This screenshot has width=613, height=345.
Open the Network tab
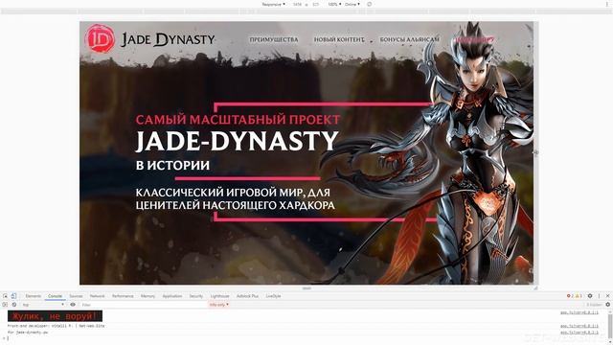97,296
